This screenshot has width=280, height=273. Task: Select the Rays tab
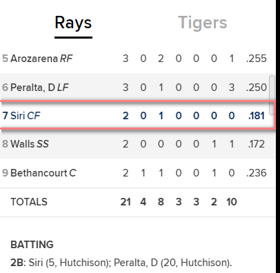tap(73, 23)
